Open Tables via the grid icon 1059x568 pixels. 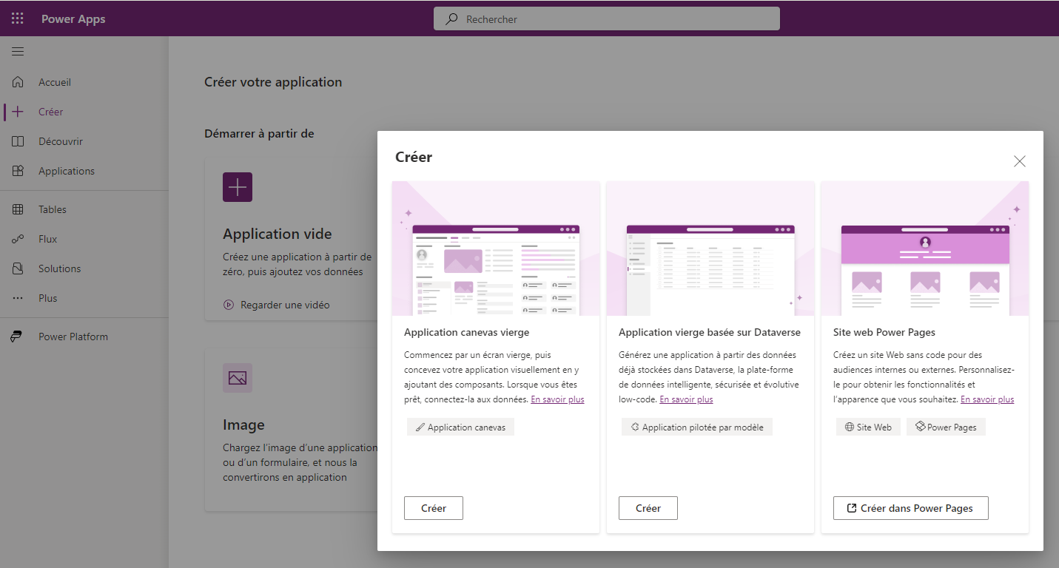click(x=17, y=209)
